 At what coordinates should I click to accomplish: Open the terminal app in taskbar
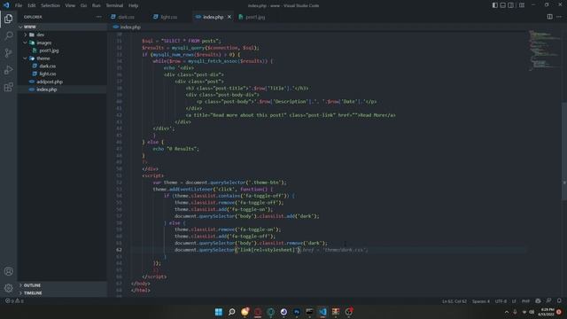pyautogui.click(x=309, y=312)
